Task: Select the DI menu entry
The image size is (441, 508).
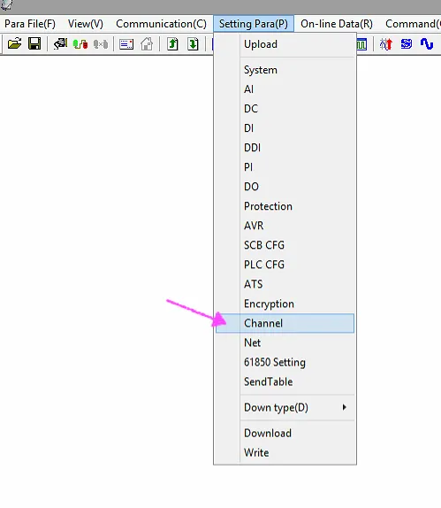Action: [x=285, y=128]
